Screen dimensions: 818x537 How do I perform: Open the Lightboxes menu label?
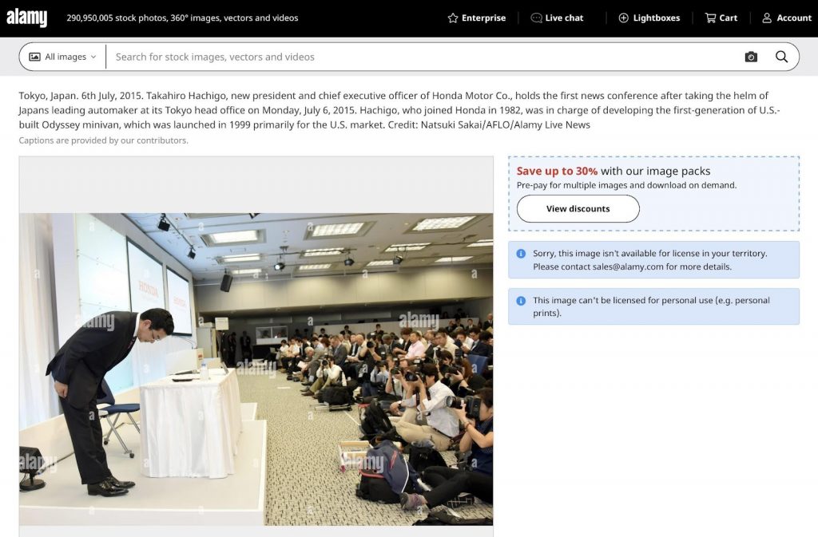click(656, 18)
